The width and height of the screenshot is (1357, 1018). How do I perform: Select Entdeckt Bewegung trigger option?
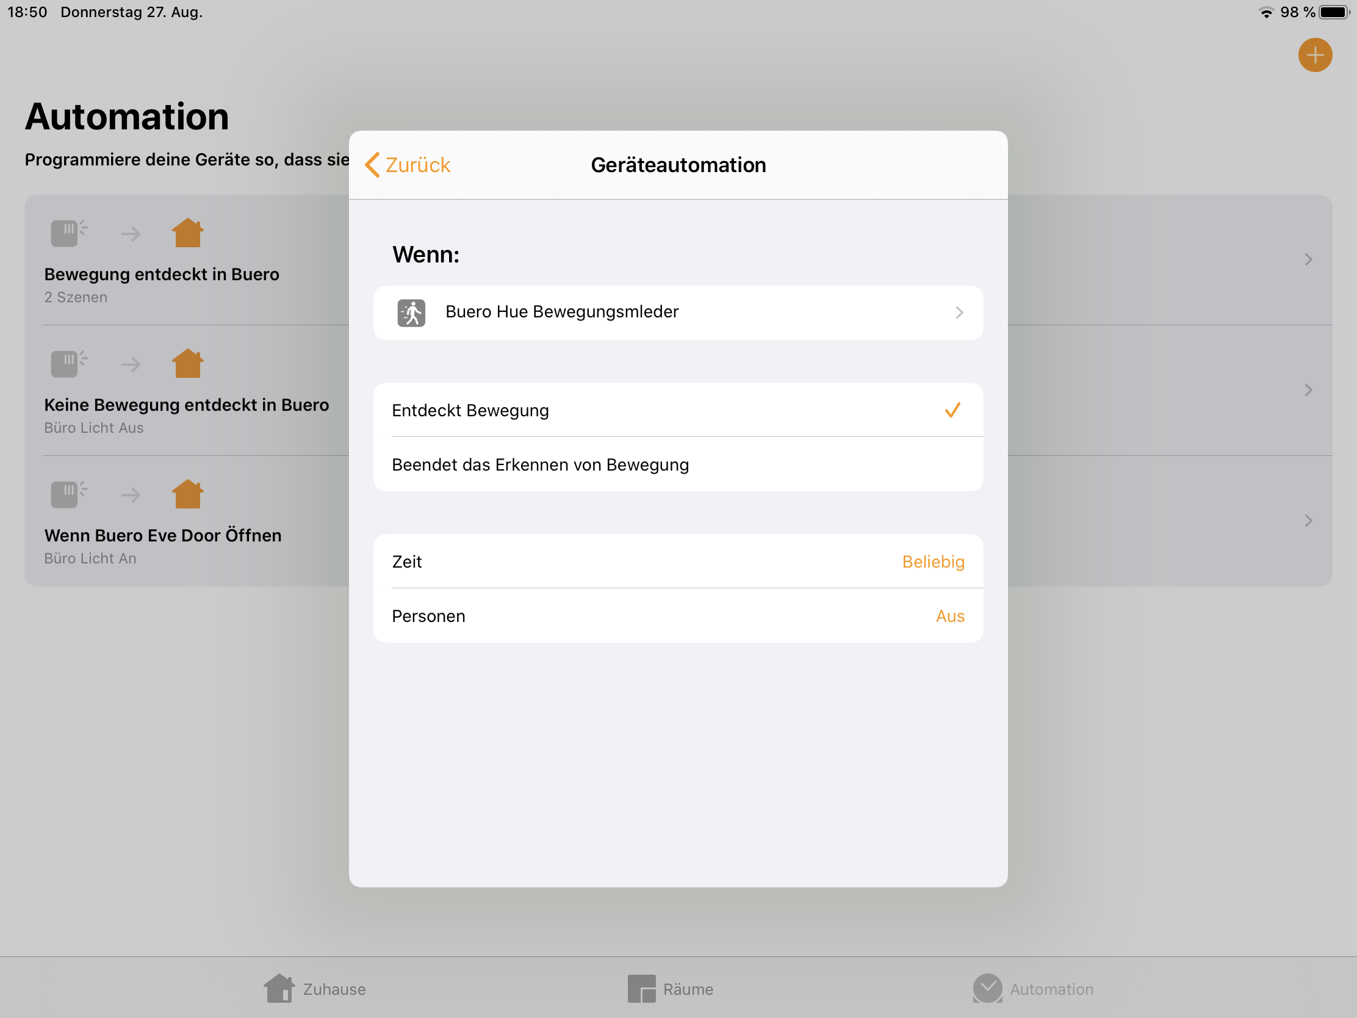tap(470, 411)
